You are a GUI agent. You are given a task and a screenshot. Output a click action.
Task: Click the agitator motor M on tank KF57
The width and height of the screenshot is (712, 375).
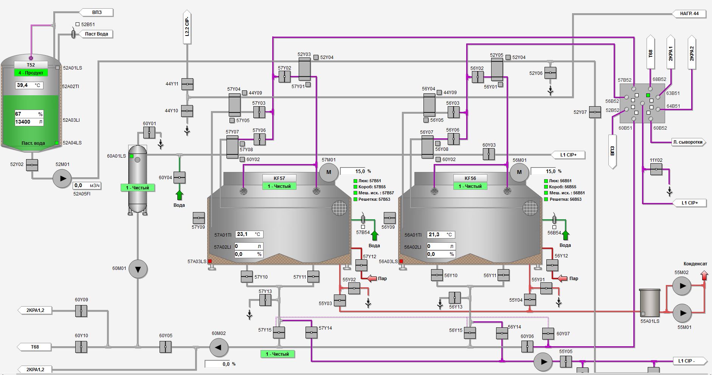(x=329, y=172)
